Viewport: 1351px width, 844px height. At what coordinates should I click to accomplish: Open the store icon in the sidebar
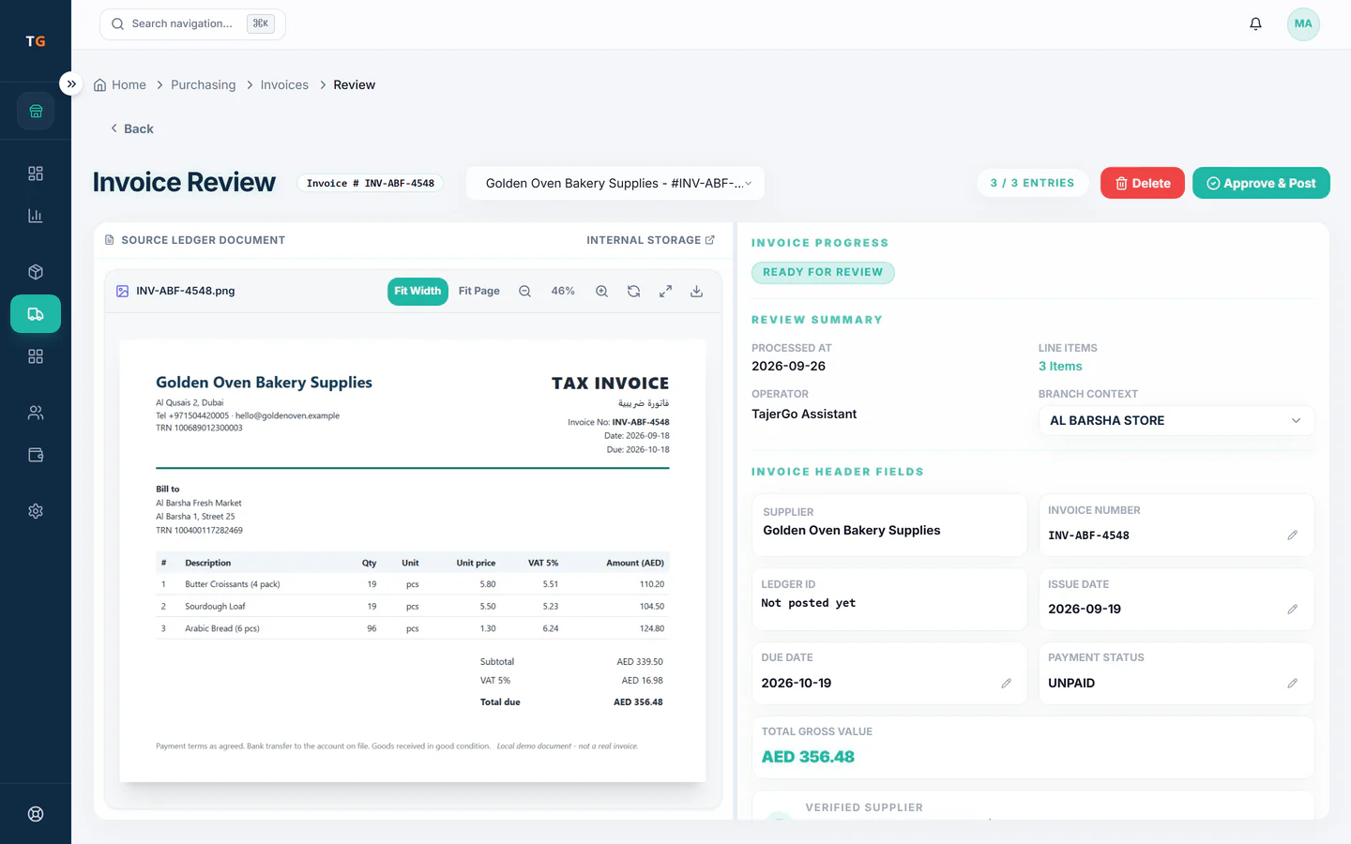(36, 111)
